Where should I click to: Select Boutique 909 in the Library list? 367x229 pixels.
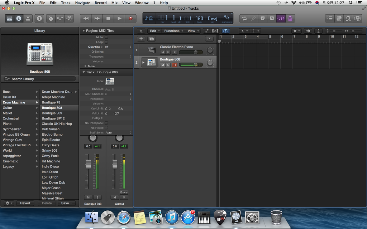point(52,113)
